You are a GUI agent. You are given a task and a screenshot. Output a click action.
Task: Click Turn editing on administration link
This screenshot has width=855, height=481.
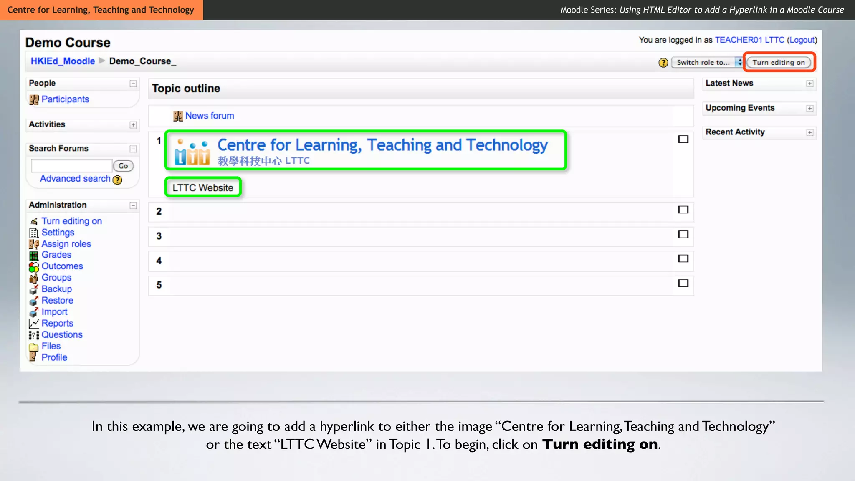click(71, 221)
